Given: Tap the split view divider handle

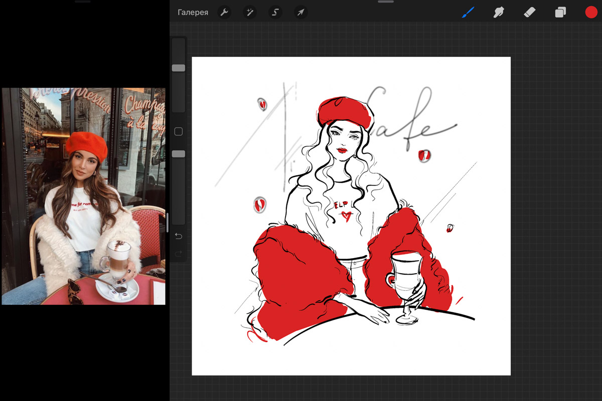Looking at the screenshot, I should [x=168, y=222].
